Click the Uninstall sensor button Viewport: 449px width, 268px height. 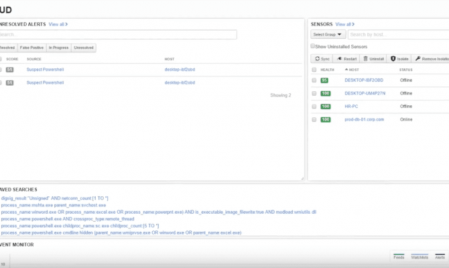[373, 59]
